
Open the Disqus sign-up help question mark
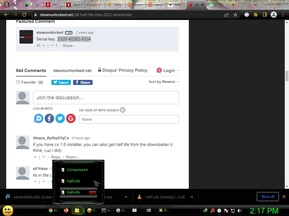(122, 110)
